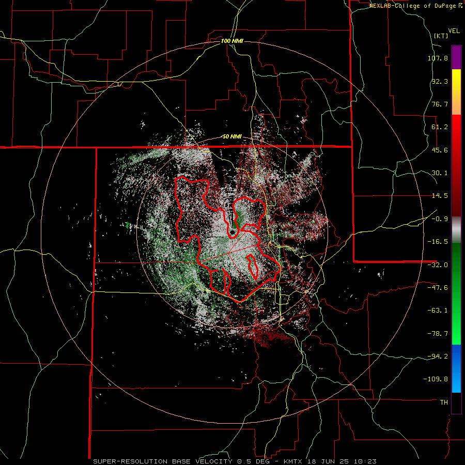Click the [KT] units label
The height and width of the screenshot is (465, 465).
click(x=441, y=36)
